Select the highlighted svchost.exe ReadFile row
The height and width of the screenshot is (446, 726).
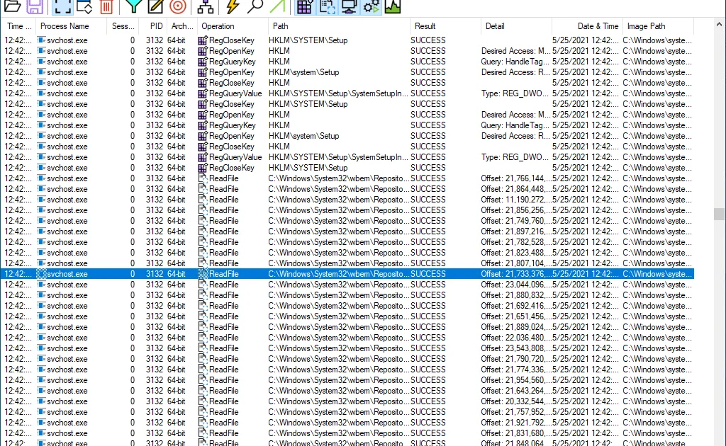pos(213,274)
